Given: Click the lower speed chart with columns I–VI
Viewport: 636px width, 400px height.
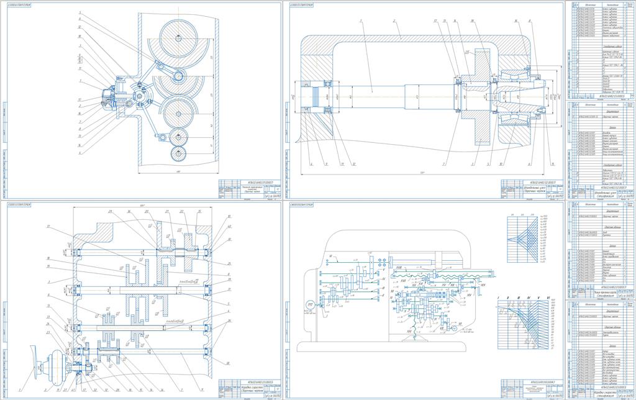Looking at the screenshot, I should [x=524, y=324].
